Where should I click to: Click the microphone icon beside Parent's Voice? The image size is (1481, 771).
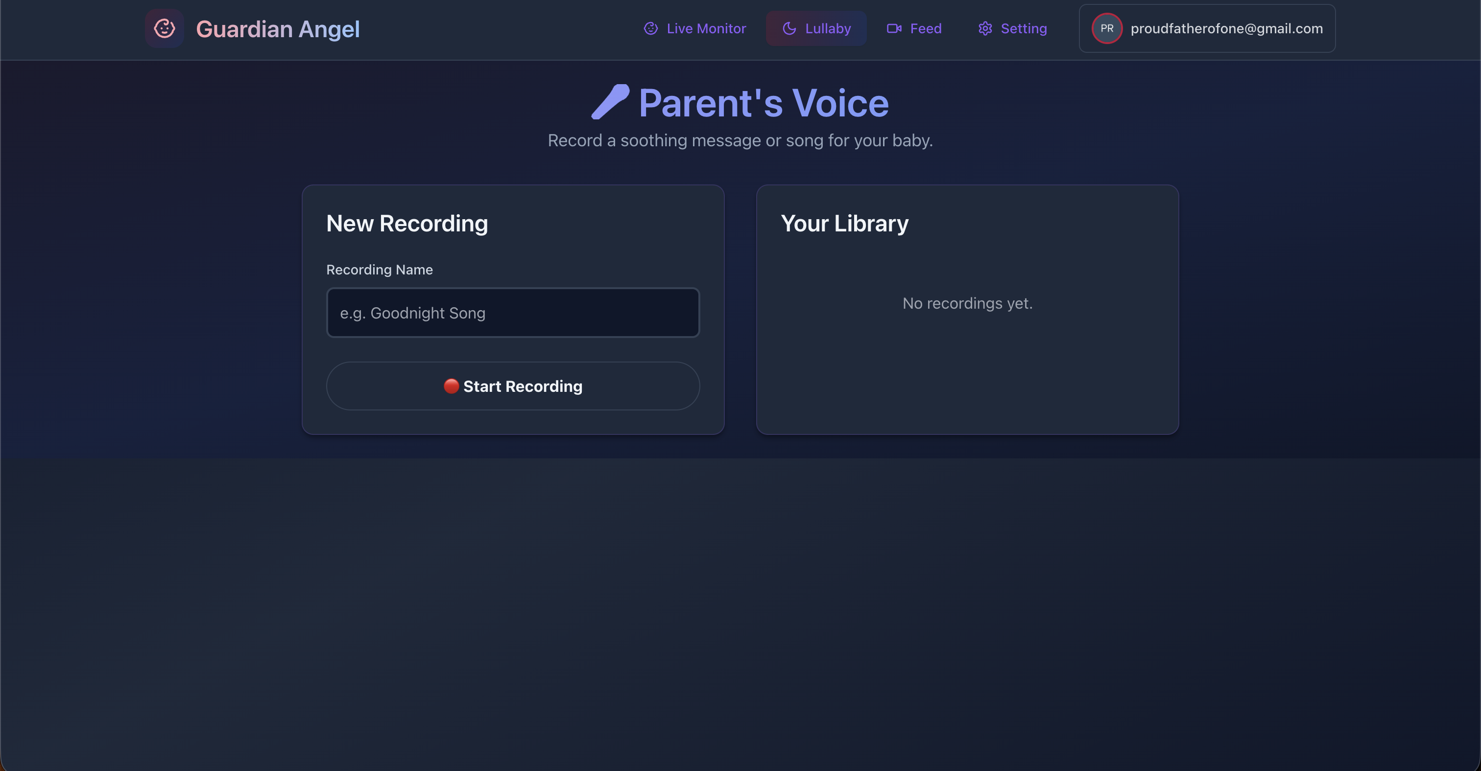click(611, 102)
